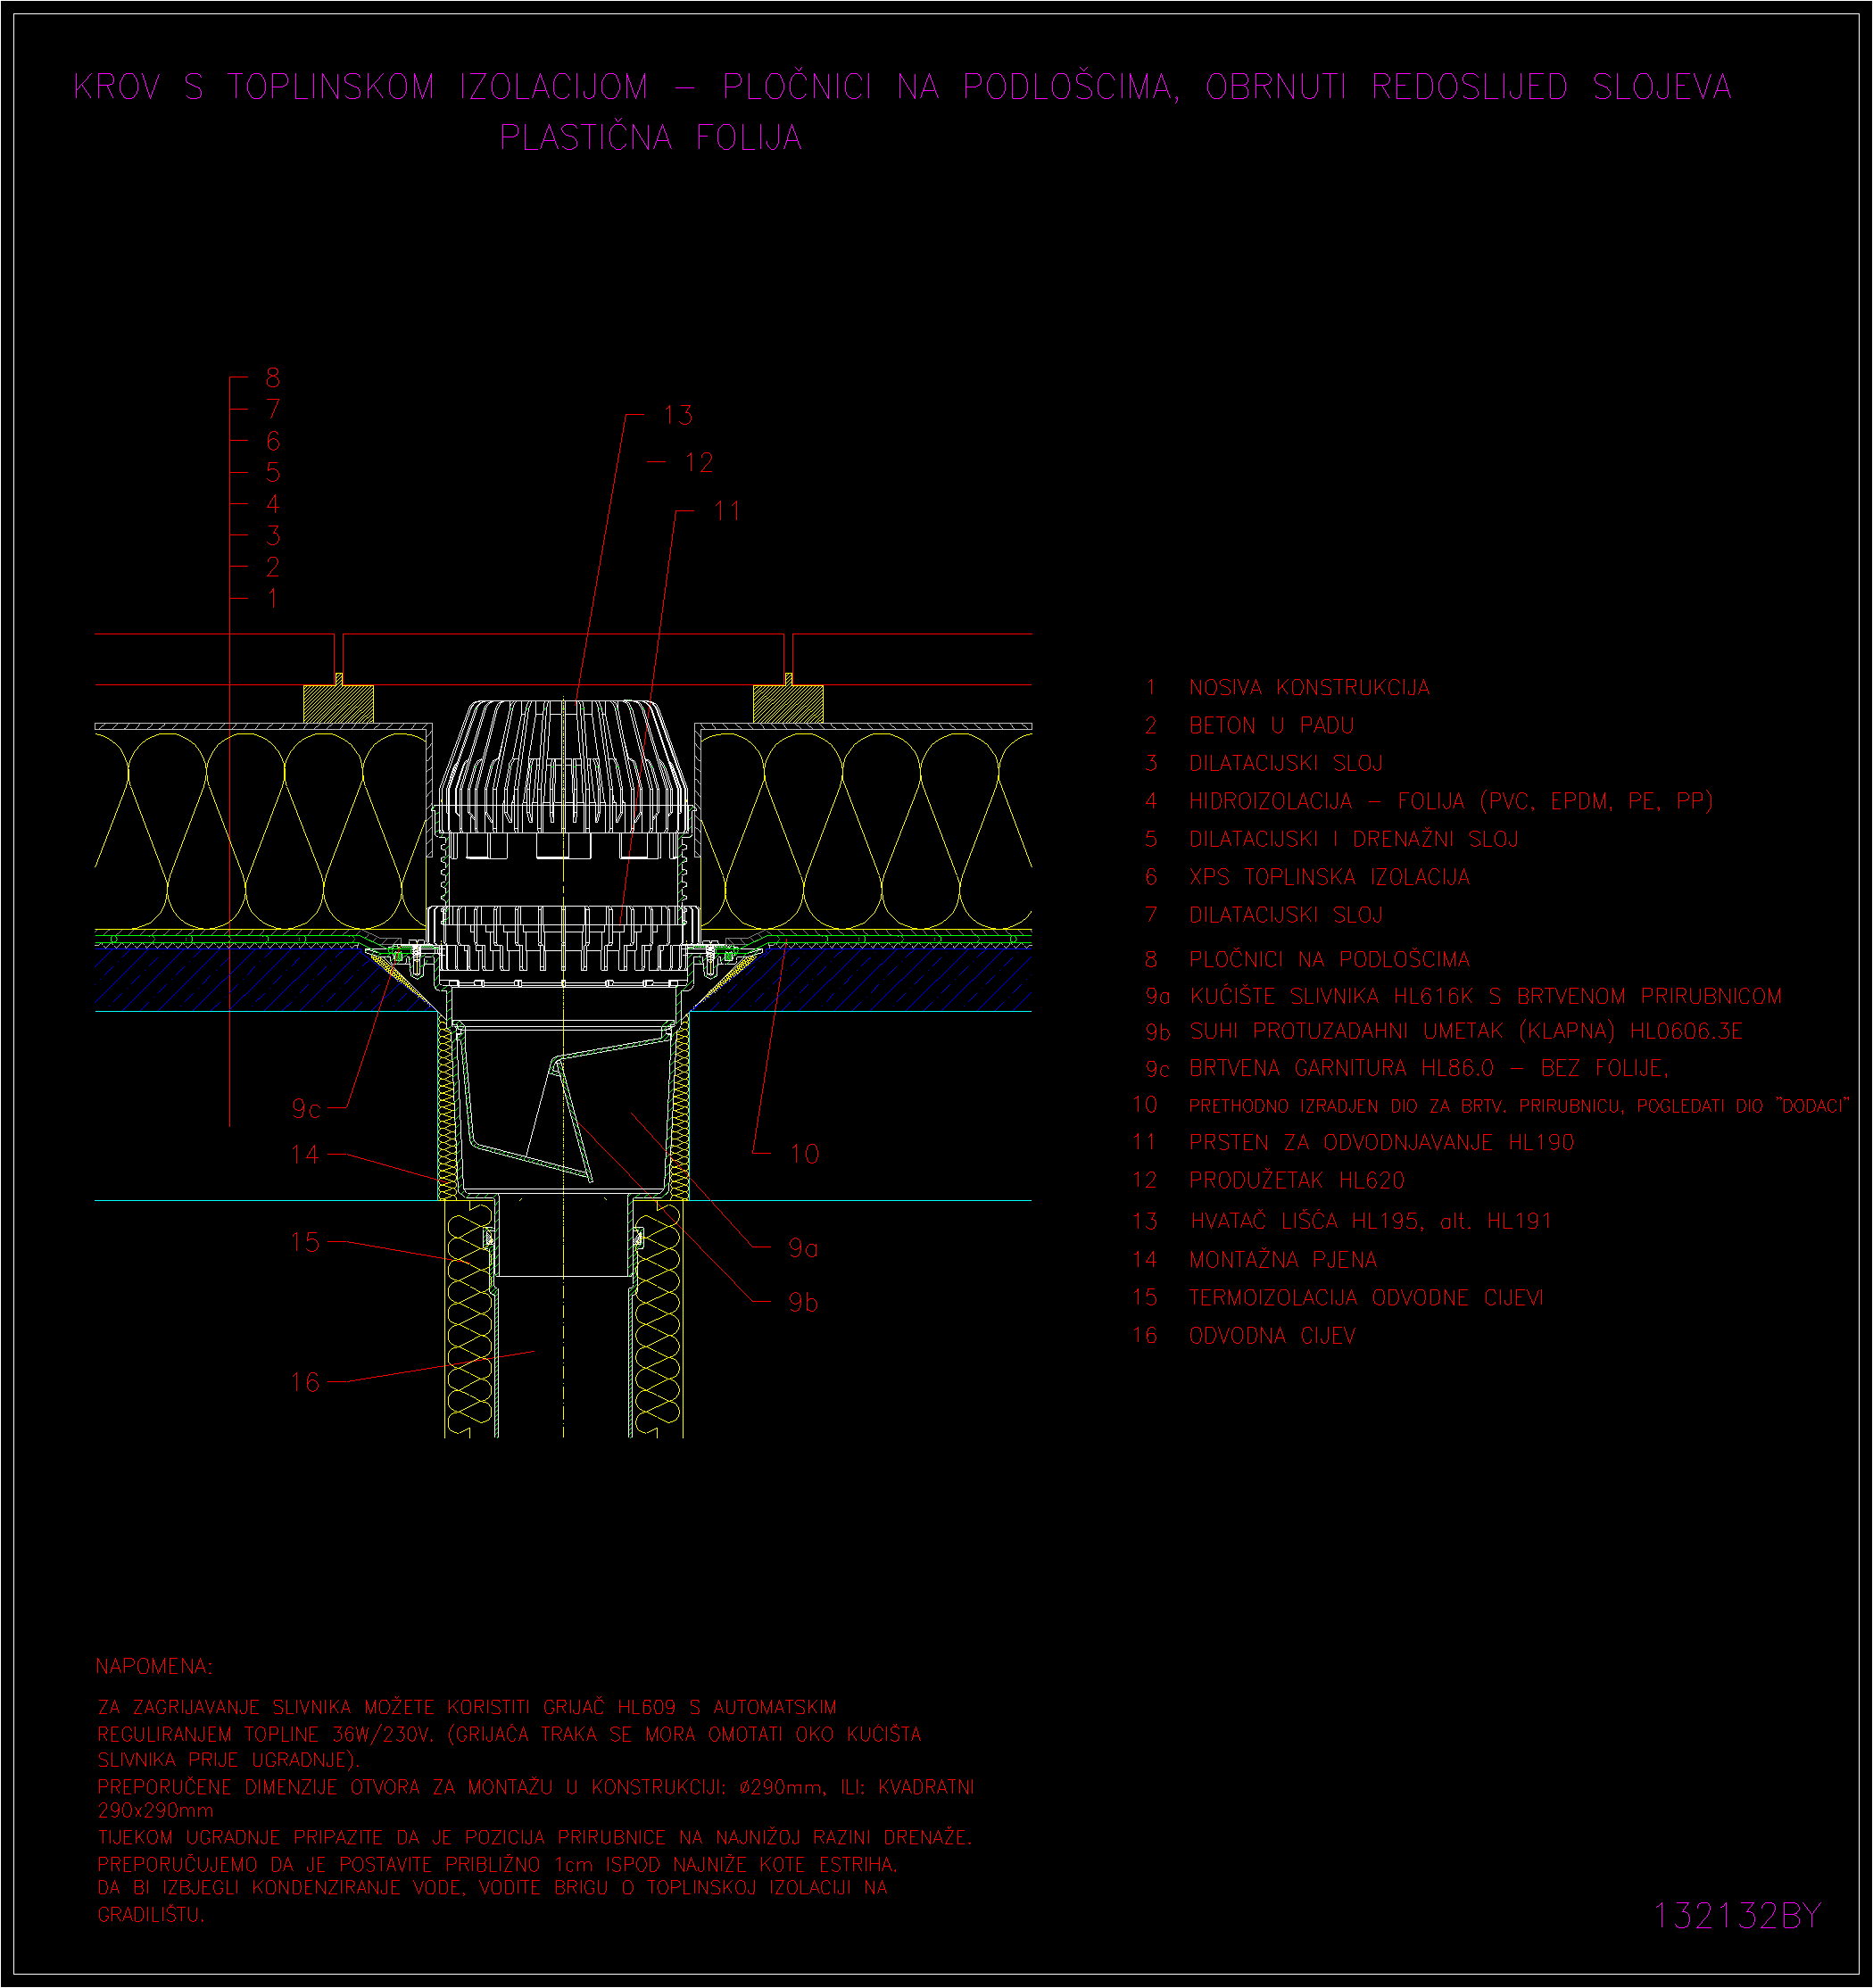Select legend text 'XPS TOPLINSKA IZOLACIJA'
The width and height of the screenshot is (1873, 1988).
(x=1329, y=877)
